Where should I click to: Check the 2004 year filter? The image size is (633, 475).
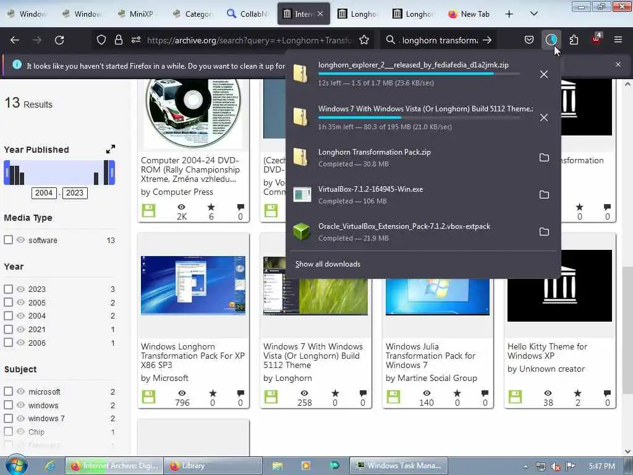pyautogui.click(x=9, y=315)
